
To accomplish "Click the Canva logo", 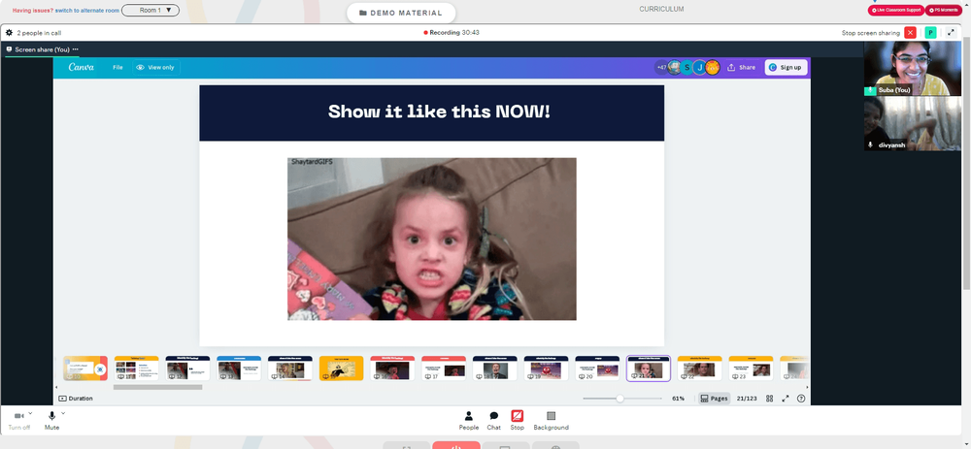I will [82, 68].
